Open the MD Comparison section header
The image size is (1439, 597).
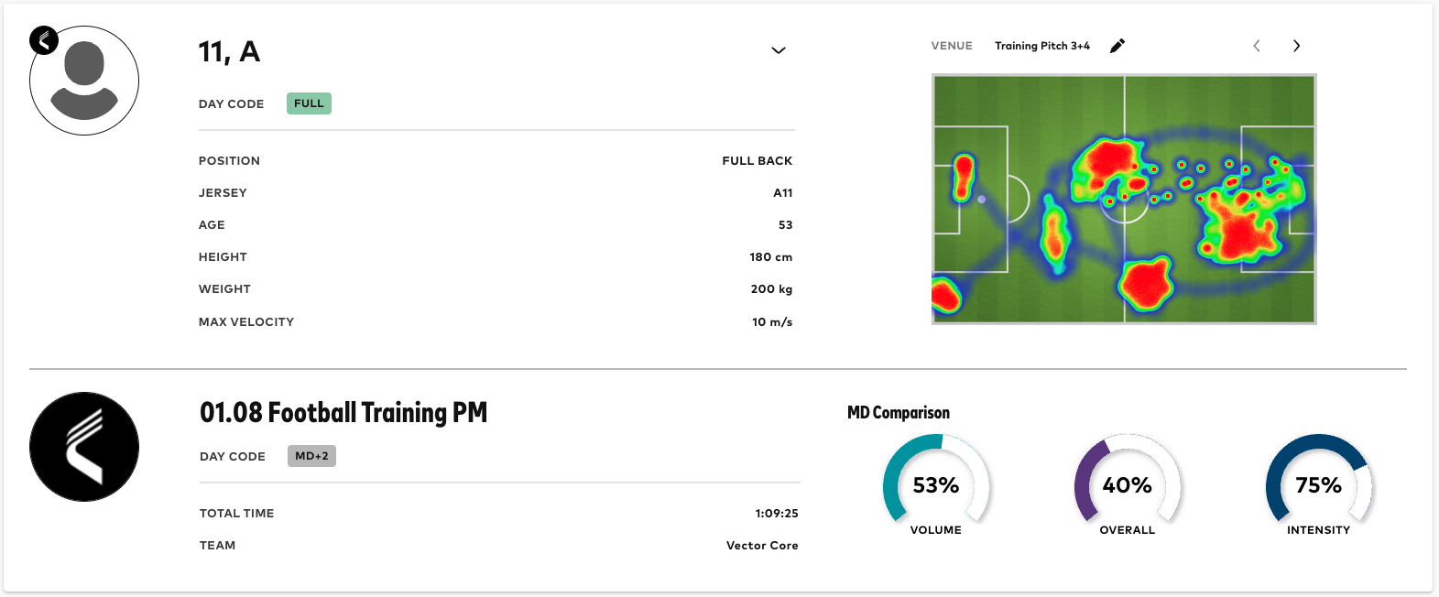(899, 412)
